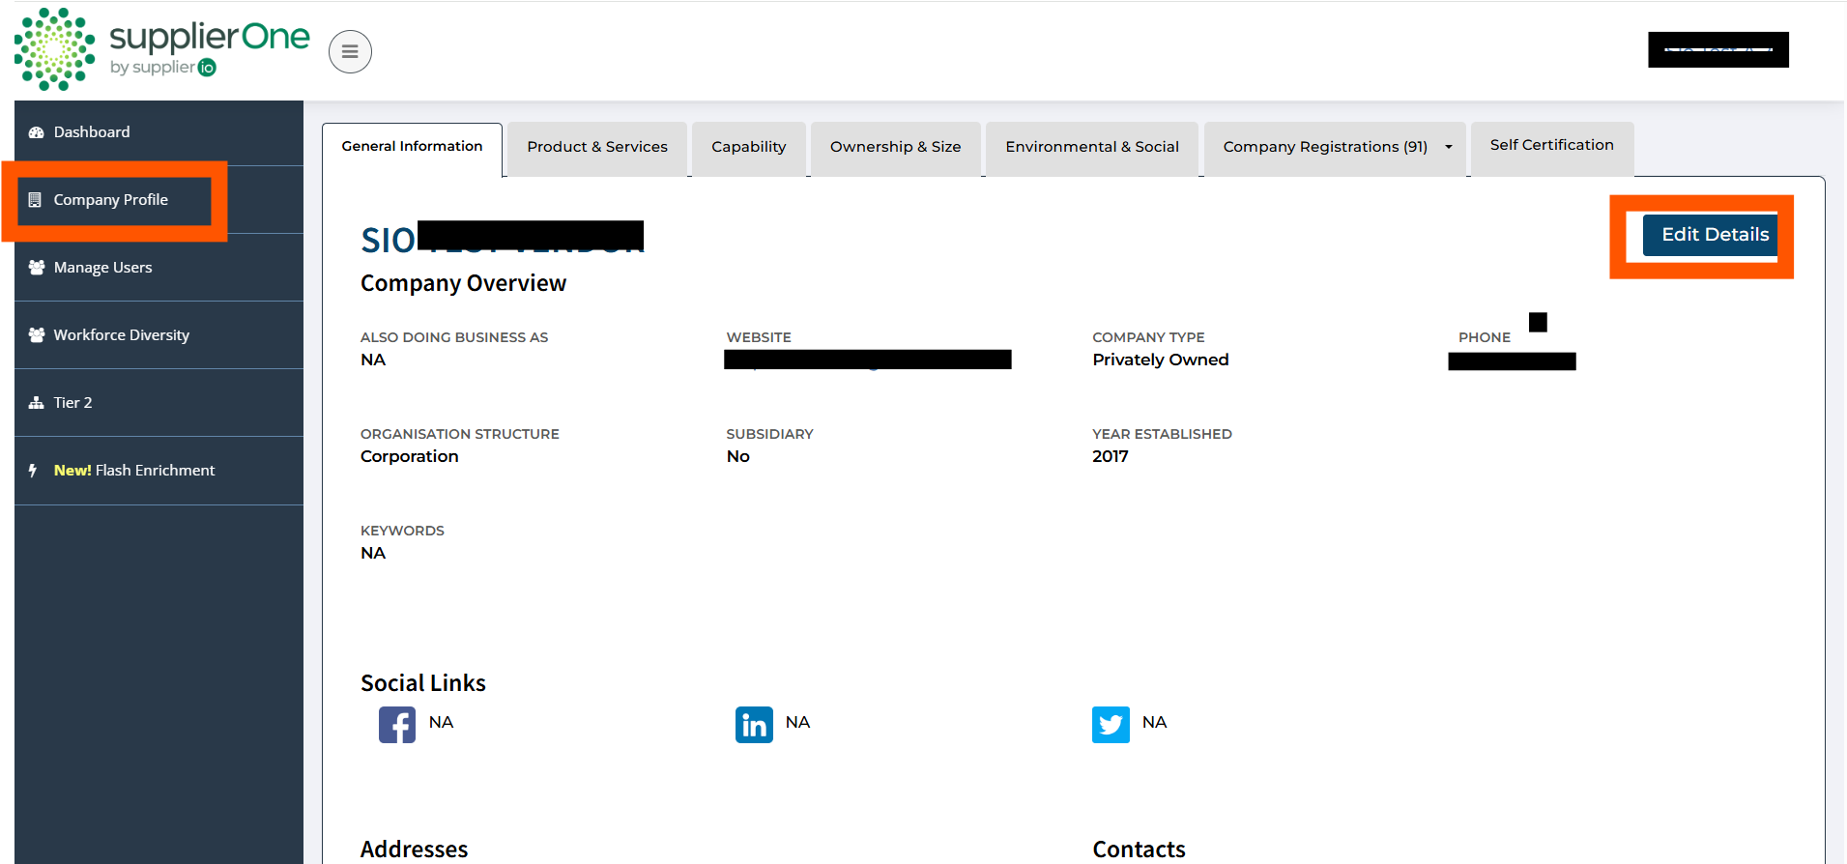1847x864 pixels.
Task: Click the Flash Enrichment lightning icon
Action: point(34,471)
